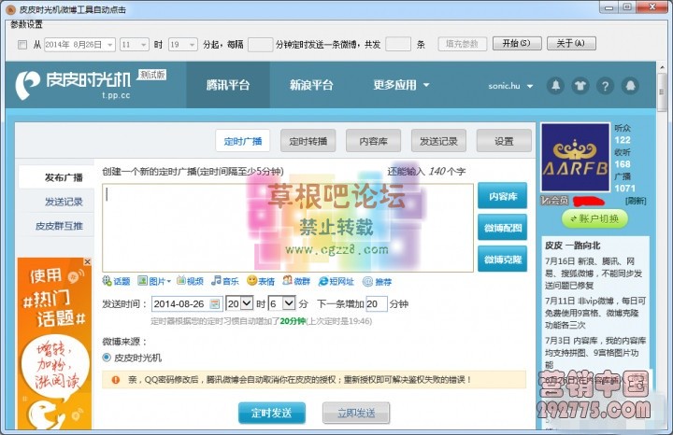The image size is (673, 435).
Task: Click the green 账户切换 button
Action: tap(594, 219)
